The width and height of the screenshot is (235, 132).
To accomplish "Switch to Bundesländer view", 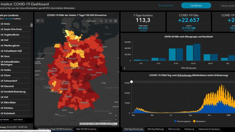I will pos(166,6).
